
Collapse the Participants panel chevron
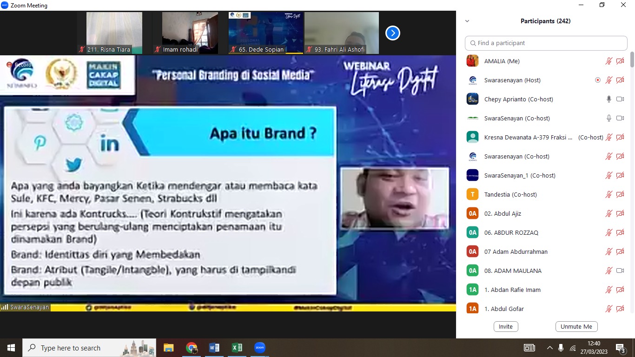[467, 21]
